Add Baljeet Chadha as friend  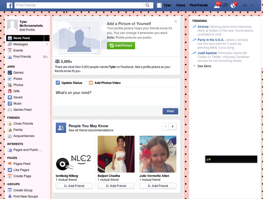(x=116, y=186)
